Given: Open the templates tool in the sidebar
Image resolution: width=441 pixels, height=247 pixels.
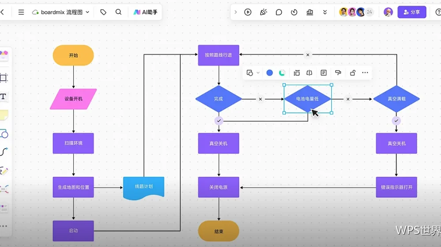Looking at the screenshot, I should coord(4,208).
